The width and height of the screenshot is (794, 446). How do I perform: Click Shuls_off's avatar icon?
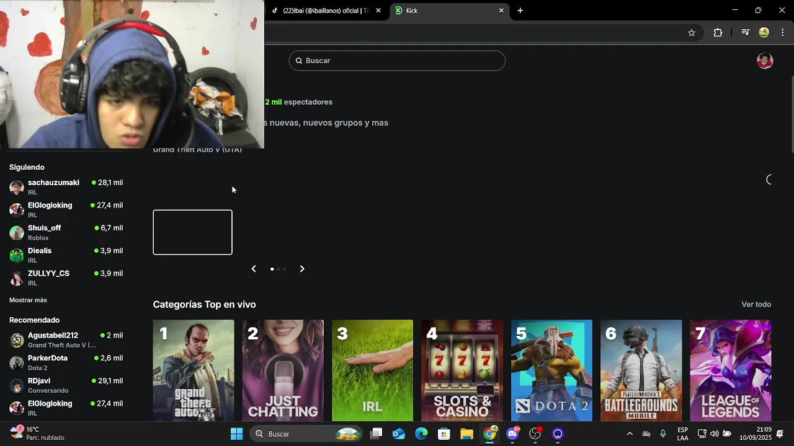coord(17,232)
